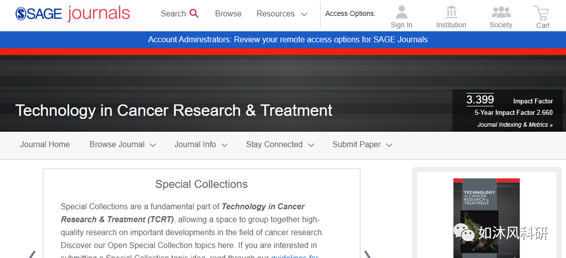Click the Special Collections heading
This screenshot has width=566, height=258.
point(202,184)
